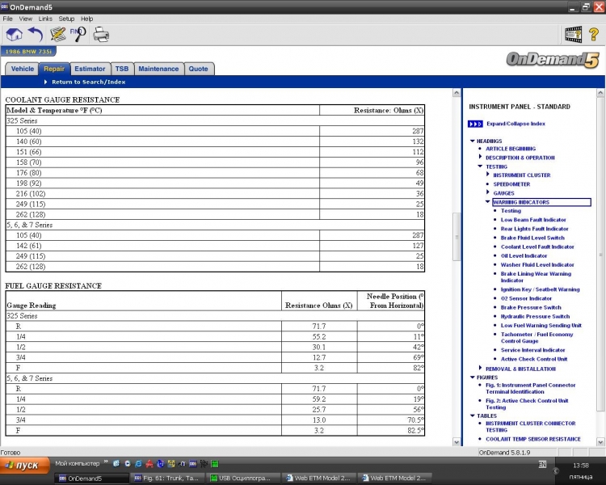Expand the DESCRIPTION & OPERATION node
606x485 pixels.
[480, 158]
